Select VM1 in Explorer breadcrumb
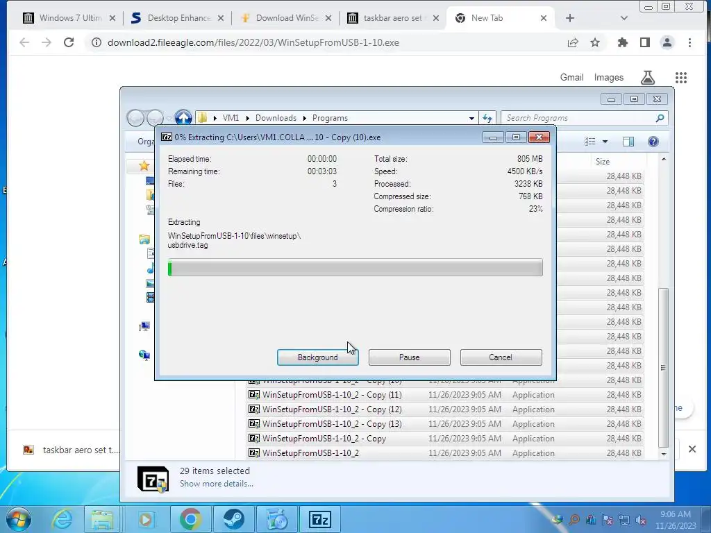This screenshot has height=533, width=711. tap(231, 118)
